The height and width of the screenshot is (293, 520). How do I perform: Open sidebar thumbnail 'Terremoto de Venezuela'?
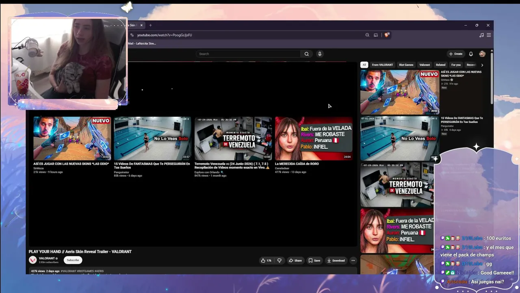[397, 185]
